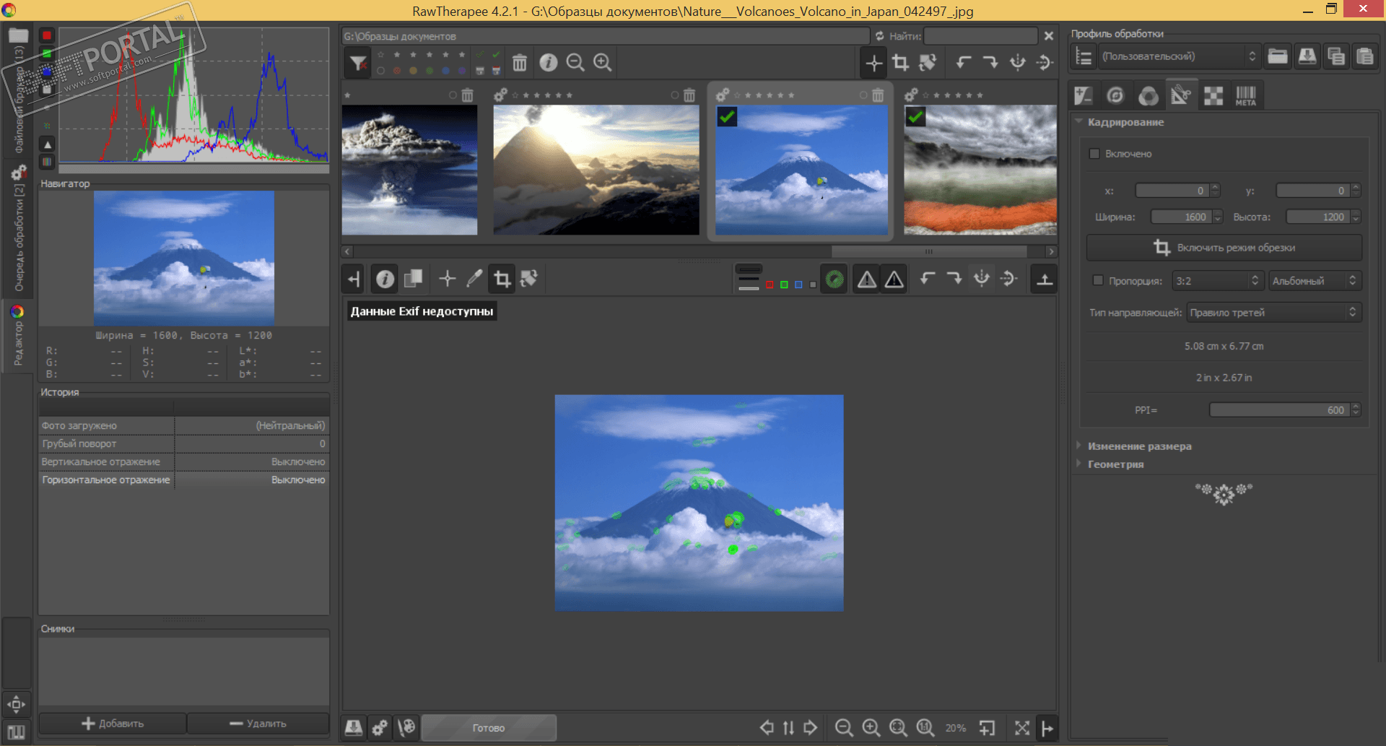Click the Включить режим обрезки button
The width and height of the screenshot is (1386, 746).
point(1224,248)
